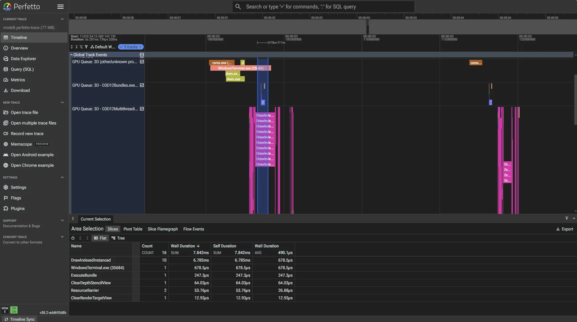Select the Tree view button

pyautogui.click(x=118, y=238)
